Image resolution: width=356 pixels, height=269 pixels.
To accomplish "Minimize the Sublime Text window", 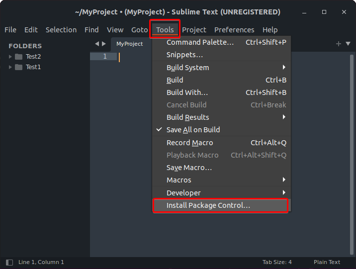I will (304, 12).
